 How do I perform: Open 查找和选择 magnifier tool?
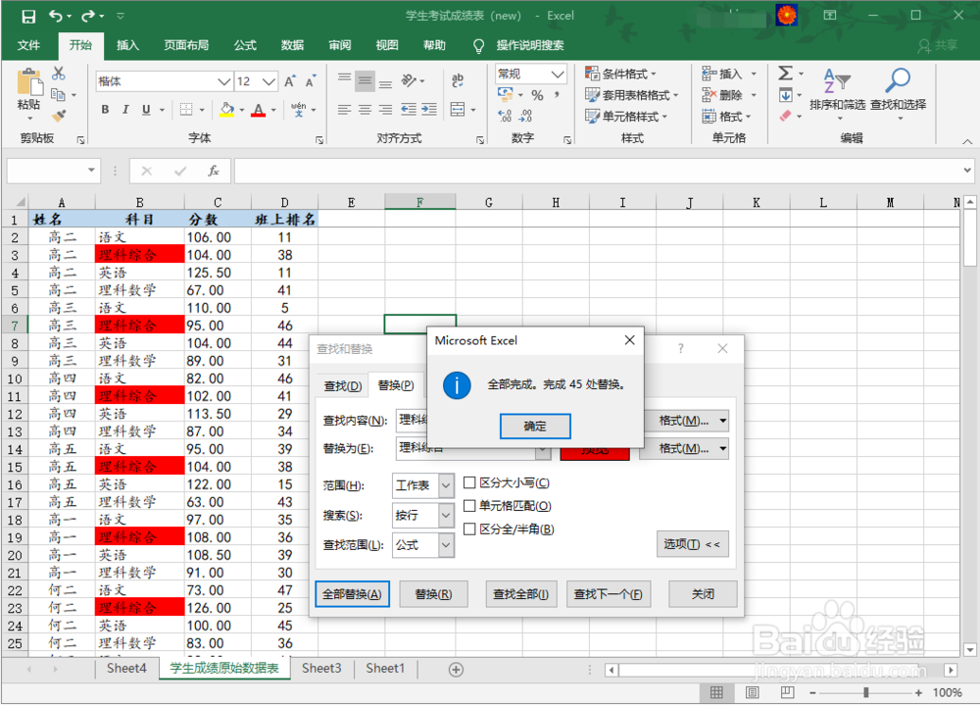tap(898, 94)
